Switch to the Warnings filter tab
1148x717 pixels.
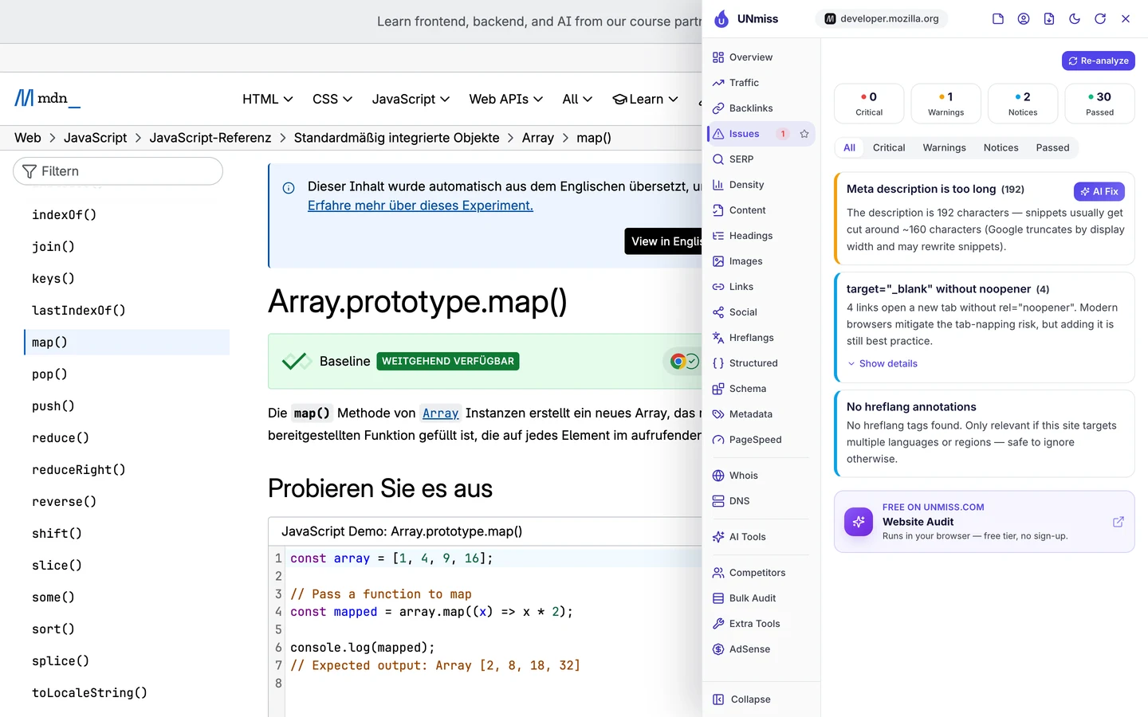coord(944,147)
